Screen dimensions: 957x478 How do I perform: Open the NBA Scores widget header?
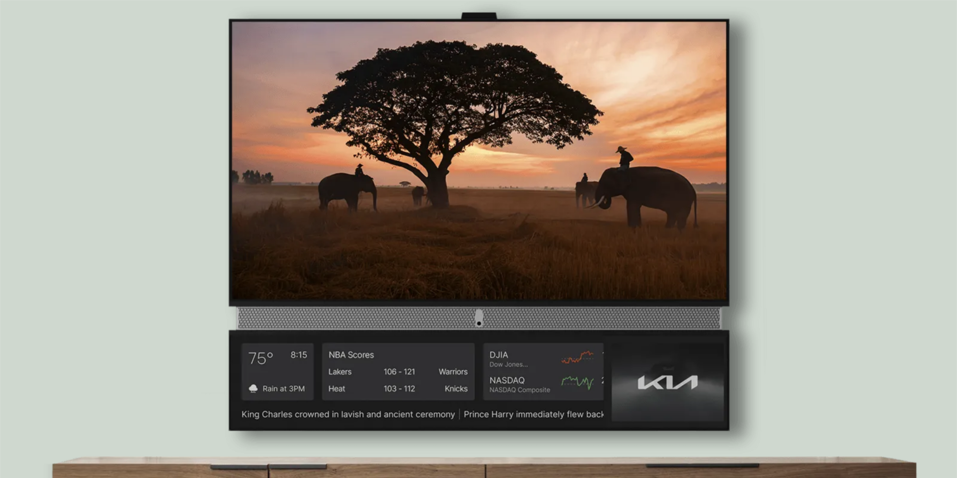click(351, 355)
